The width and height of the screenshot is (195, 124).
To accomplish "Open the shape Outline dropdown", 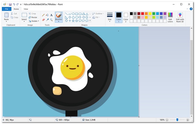I will tap(98, 14).
